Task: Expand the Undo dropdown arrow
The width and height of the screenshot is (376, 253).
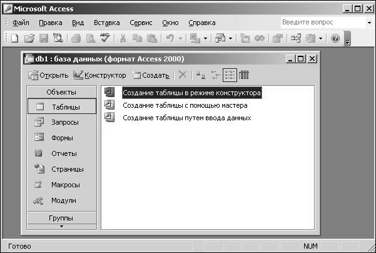Action: pos(181,38)
